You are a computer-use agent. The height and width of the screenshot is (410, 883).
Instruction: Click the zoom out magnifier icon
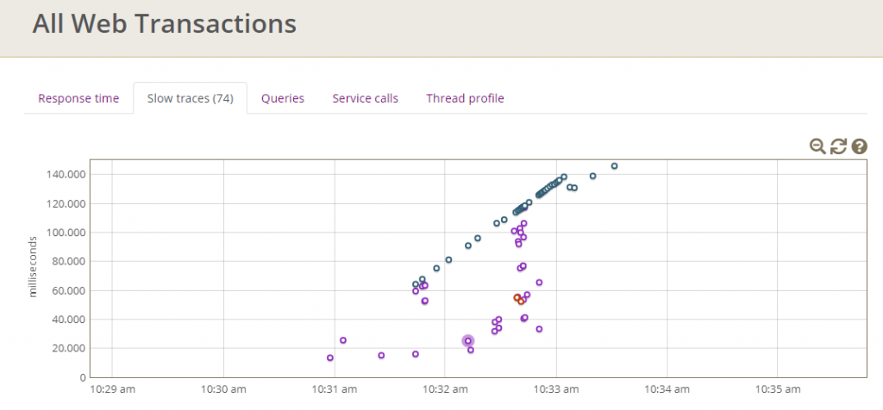point(817,146)
